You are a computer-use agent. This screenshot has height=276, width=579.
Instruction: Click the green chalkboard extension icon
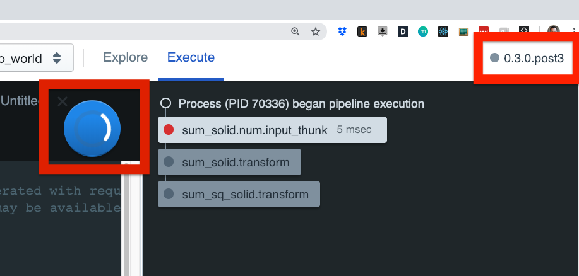(463, 32)
